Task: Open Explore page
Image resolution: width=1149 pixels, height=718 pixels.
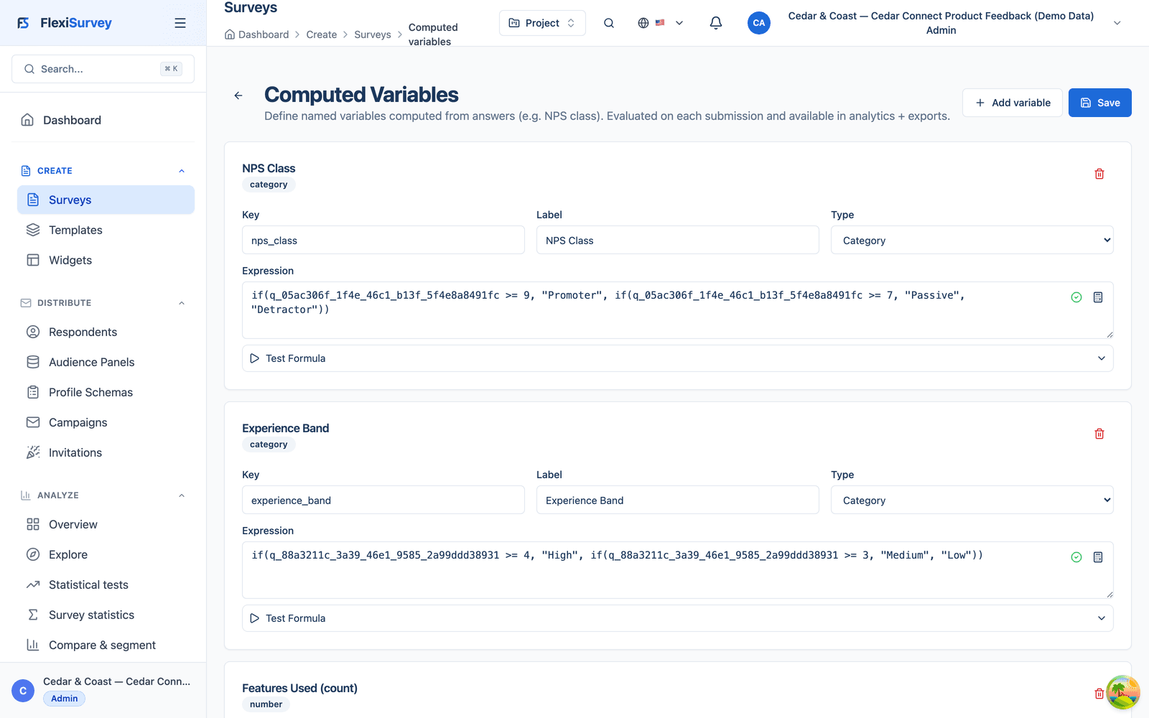Action: 106,554
